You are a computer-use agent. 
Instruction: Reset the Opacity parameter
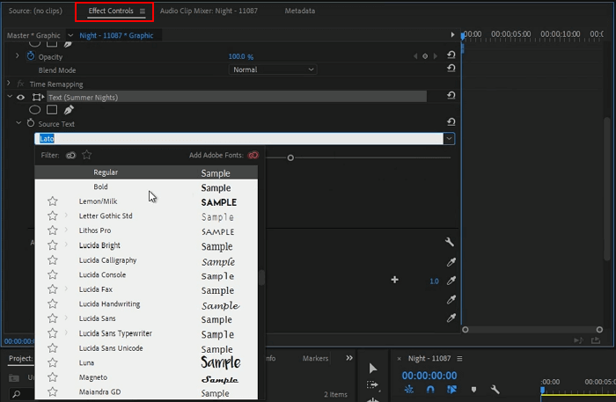451,55
